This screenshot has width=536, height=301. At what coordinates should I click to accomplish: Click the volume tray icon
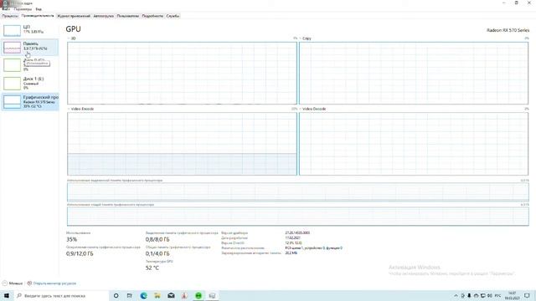(489, 295)
